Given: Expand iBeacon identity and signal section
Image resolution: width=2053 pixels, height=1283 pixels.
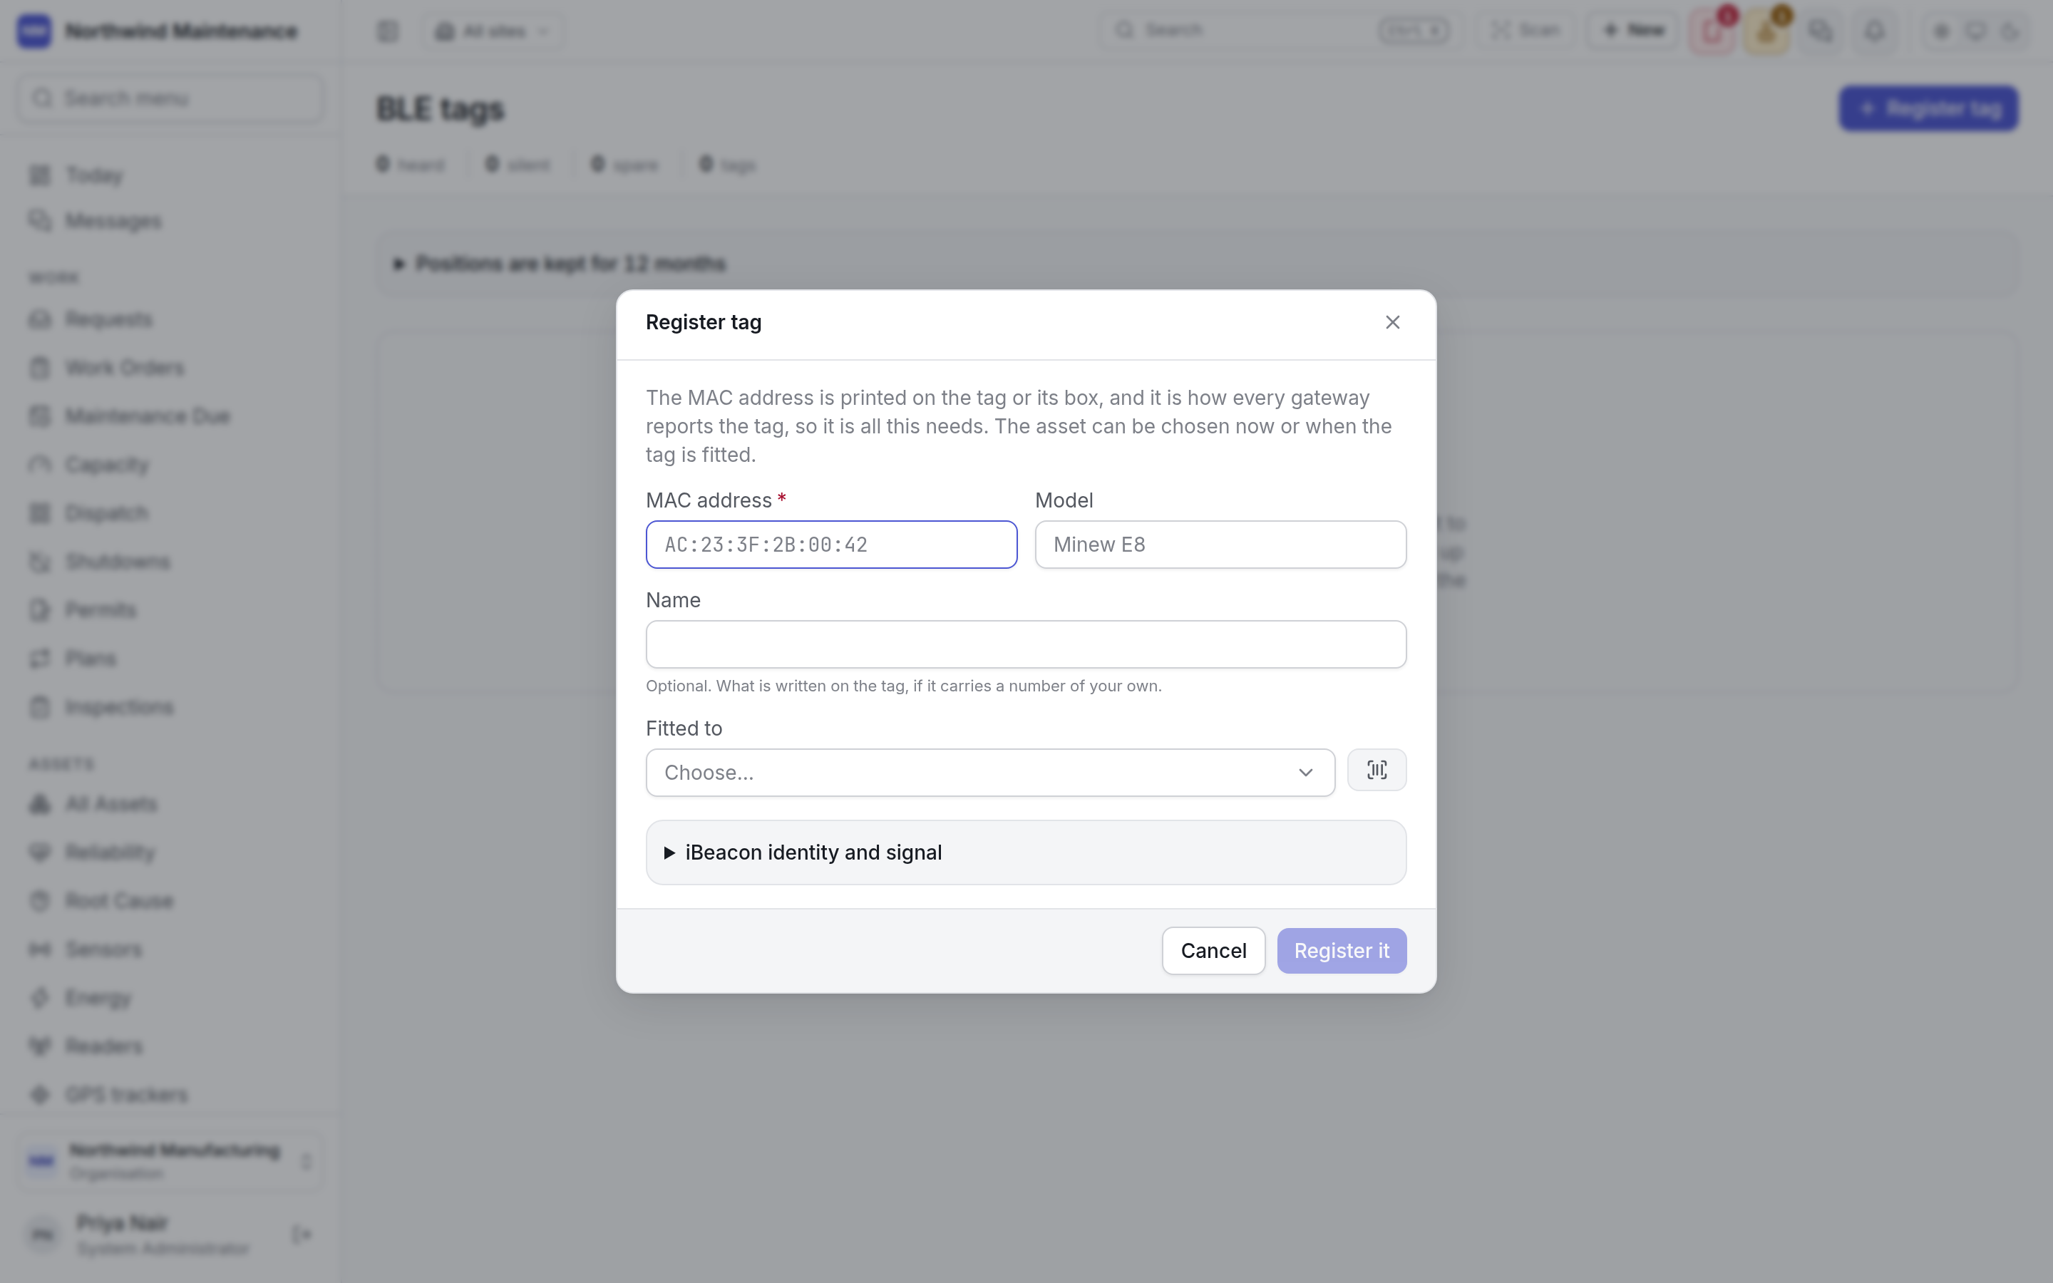Looking at the screenshot, I should [1026, 852].
